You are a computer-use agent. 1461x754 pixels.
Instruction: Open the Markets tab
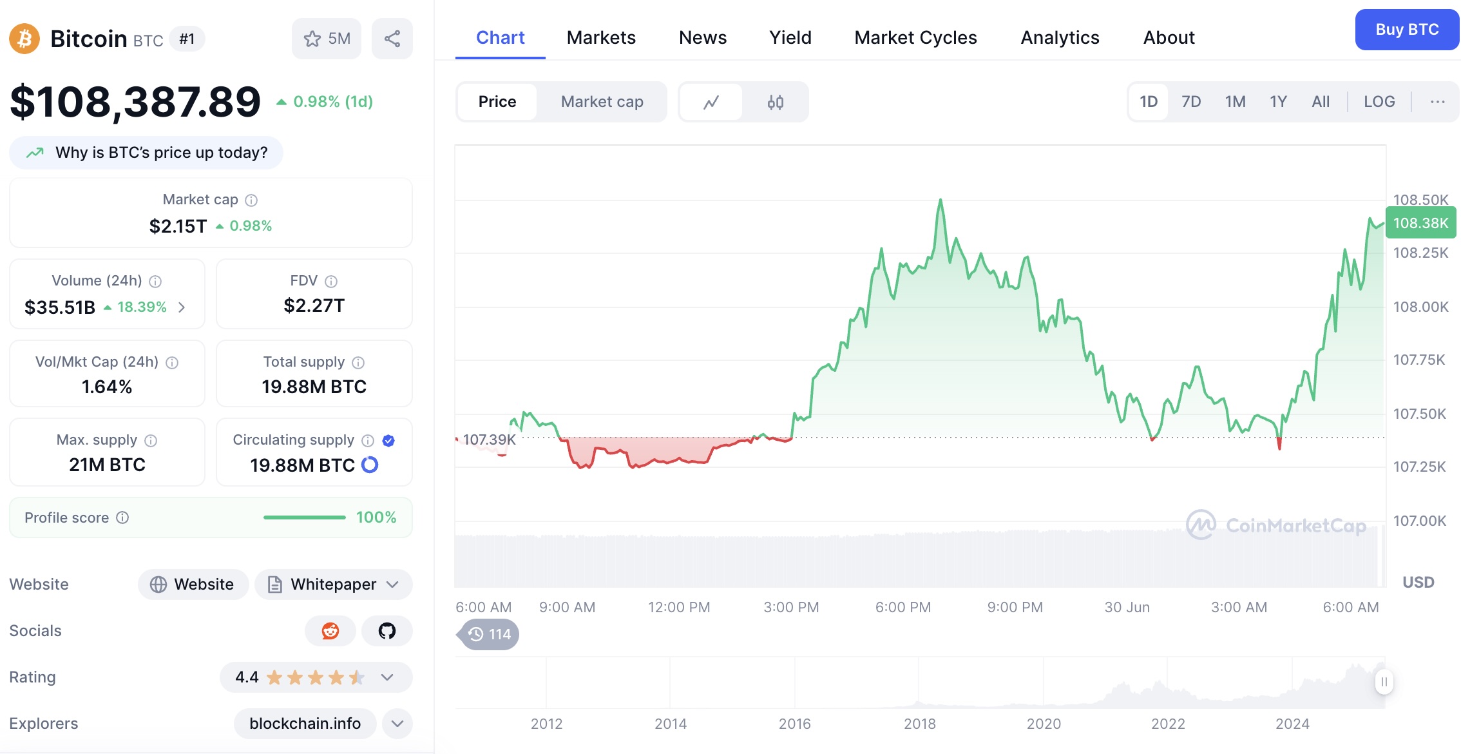point(601,37)
